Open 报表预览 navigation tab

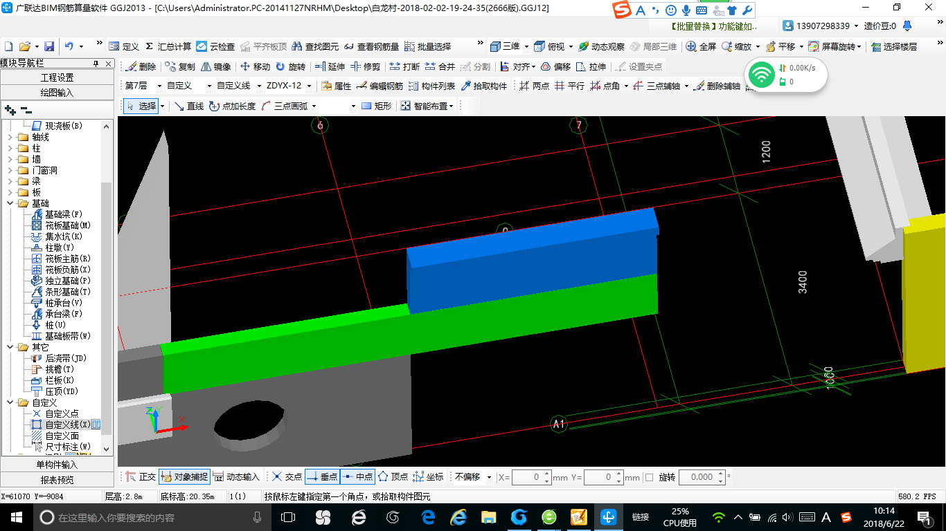pos(57,479)
